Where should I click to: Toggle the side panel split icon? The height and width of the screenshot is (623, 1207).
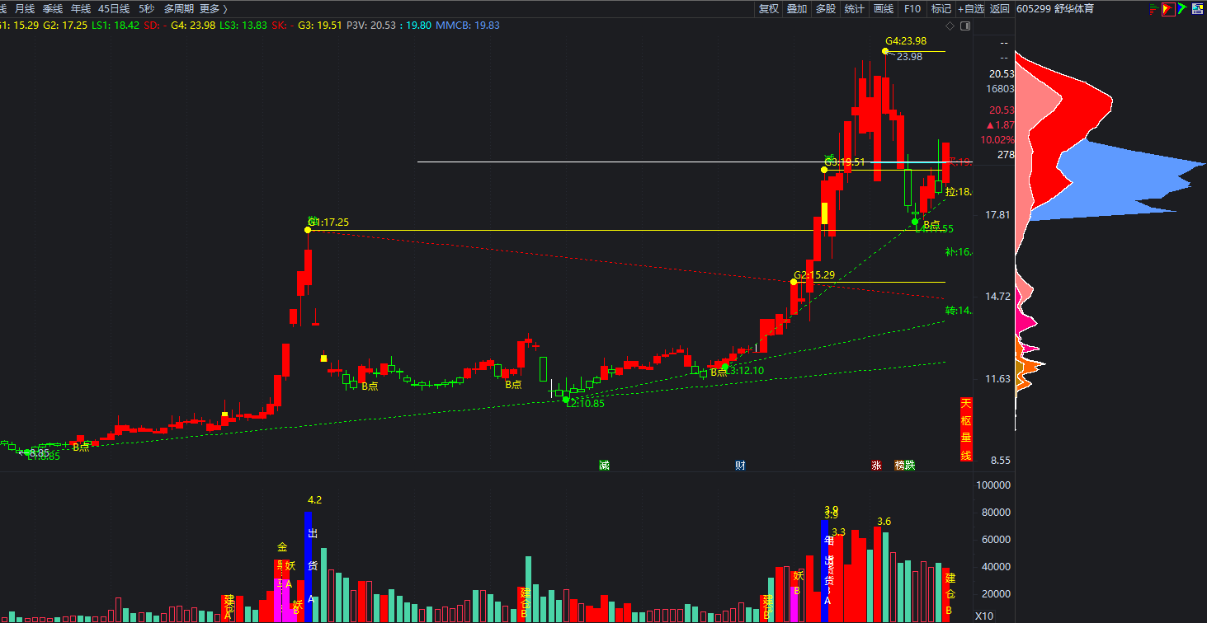point(964,26)
